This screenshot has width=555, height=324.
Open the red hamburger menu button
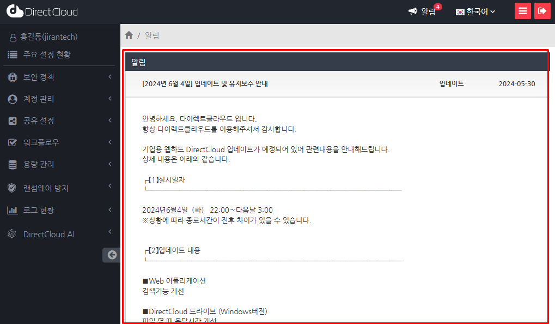[x=523, y=11]
